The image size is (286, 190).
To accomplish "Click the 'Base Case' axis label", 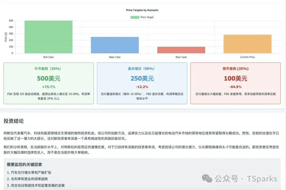I will pos(115,57).
